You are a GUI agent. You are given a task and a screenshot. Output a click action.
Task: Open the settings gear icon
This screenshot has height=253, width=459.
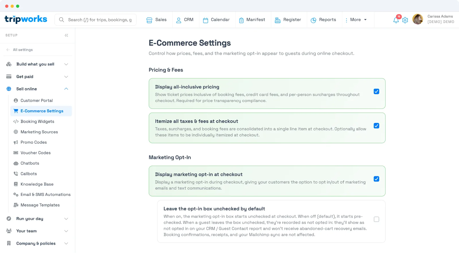tap(405, 20)
